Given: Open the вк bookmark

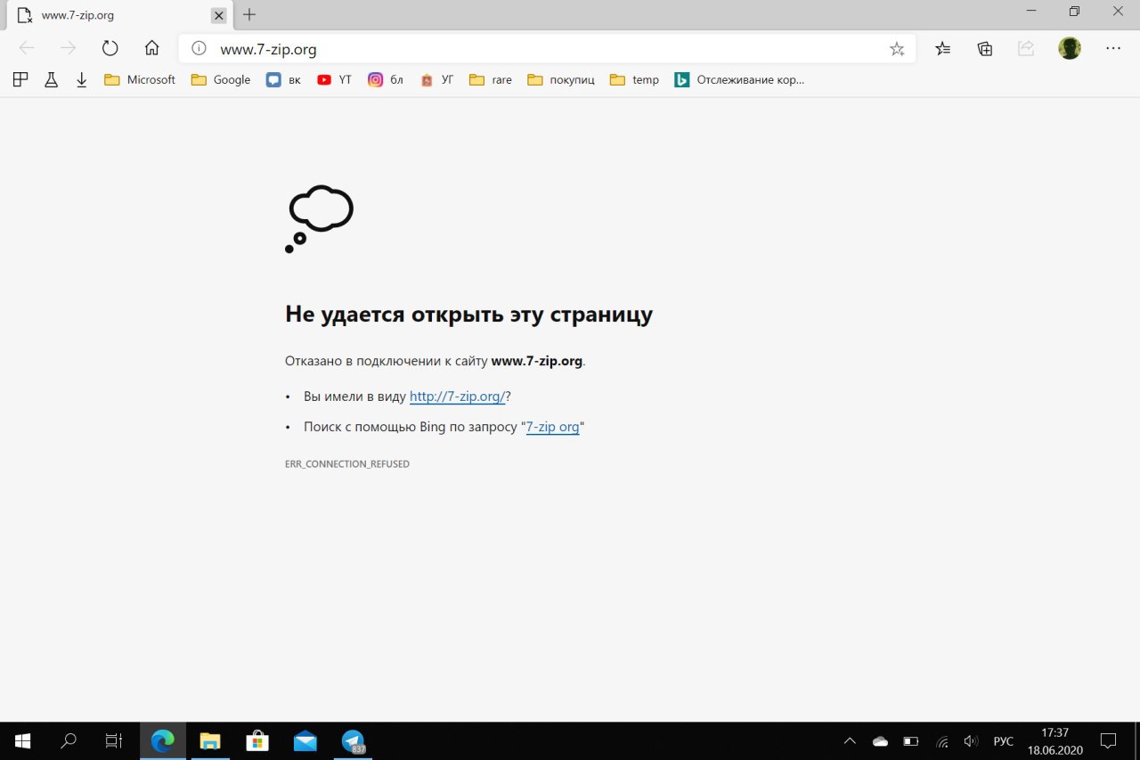Looking at the screenshot, I should point(283,79).
